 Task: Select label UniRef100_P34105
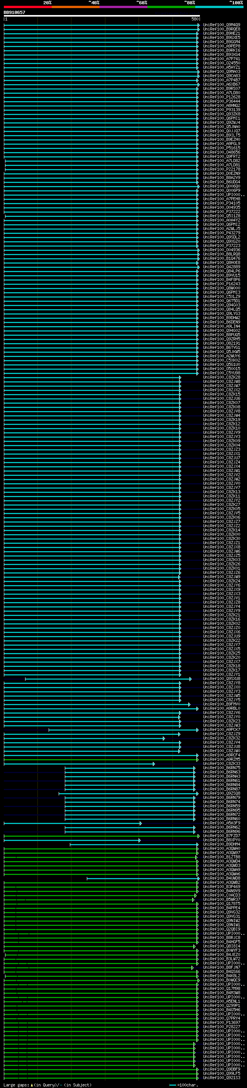point(222,203)
